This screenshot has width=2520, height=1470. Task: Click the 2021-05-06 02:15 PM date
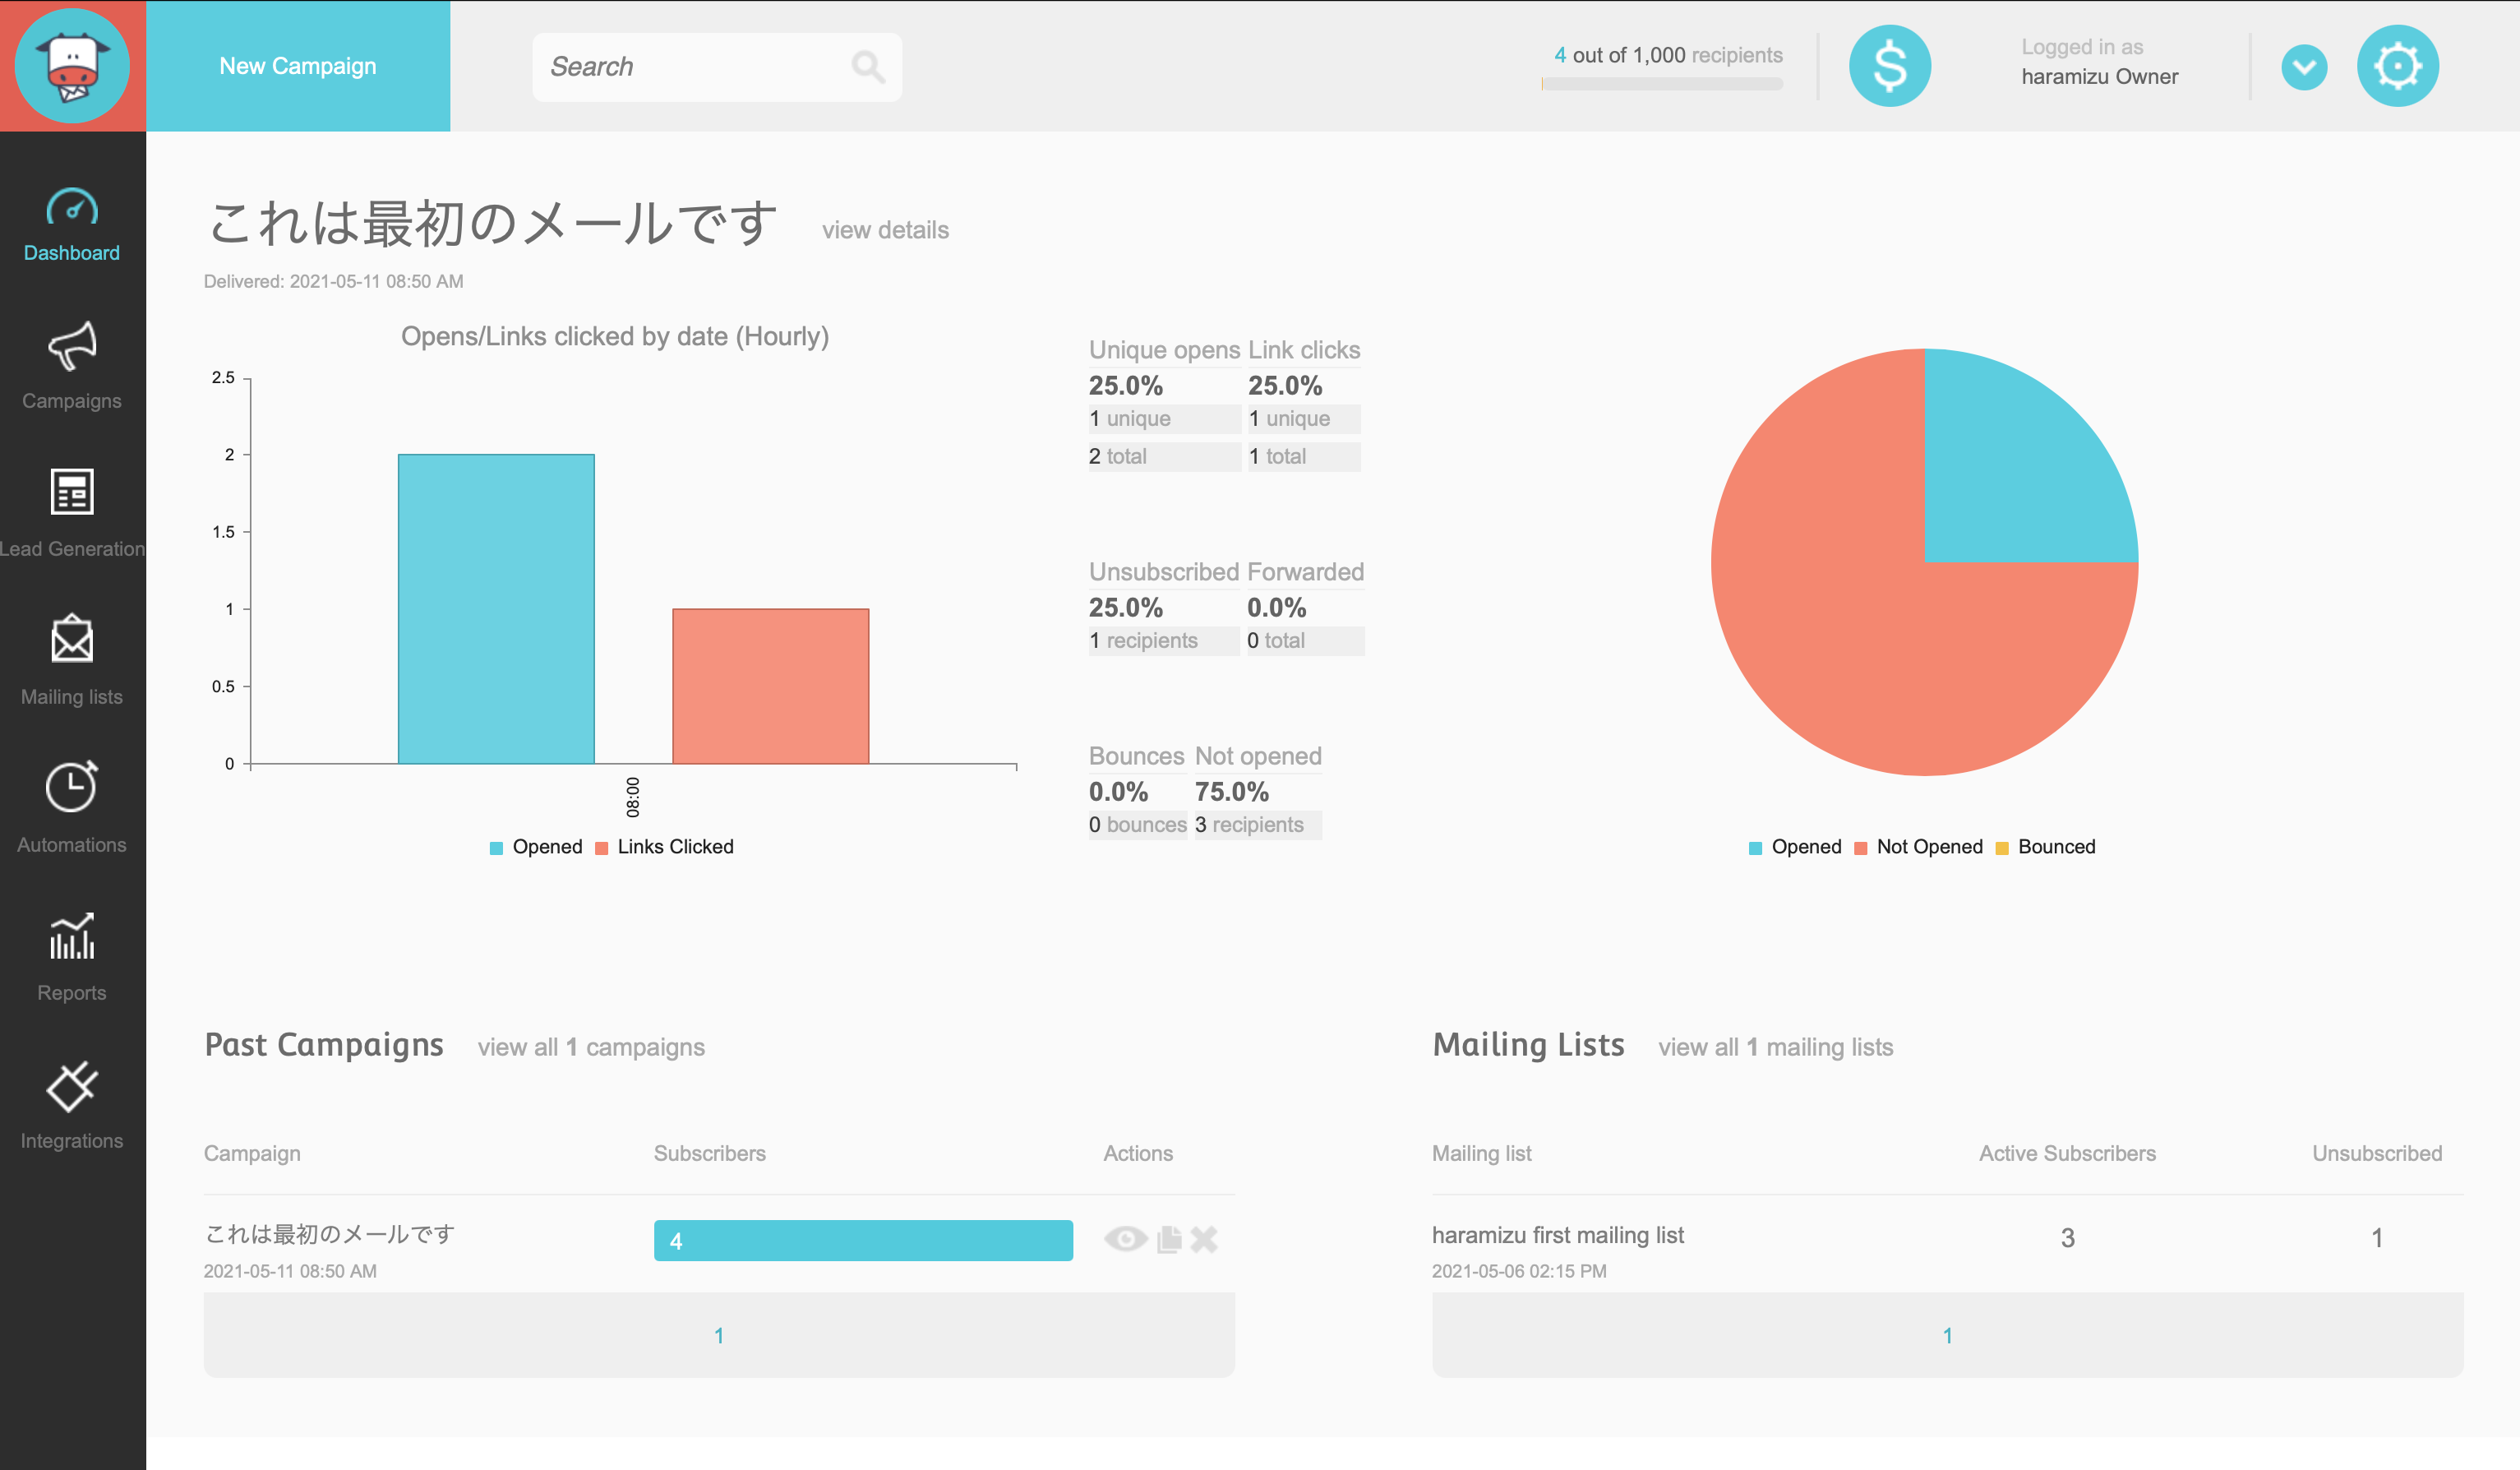[1518, 1271]
